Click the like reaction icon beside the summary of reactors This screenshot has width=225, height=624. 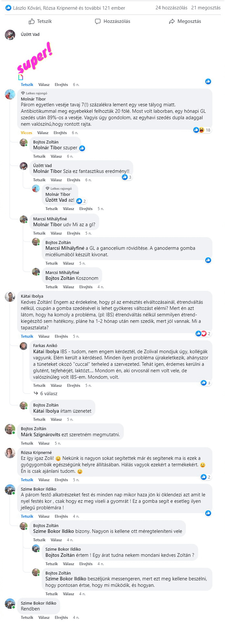pyautogui.click(x=8, y=8)
